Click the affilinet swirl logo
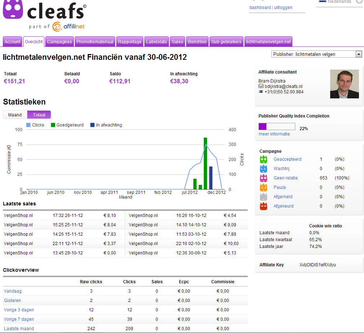 57,27
